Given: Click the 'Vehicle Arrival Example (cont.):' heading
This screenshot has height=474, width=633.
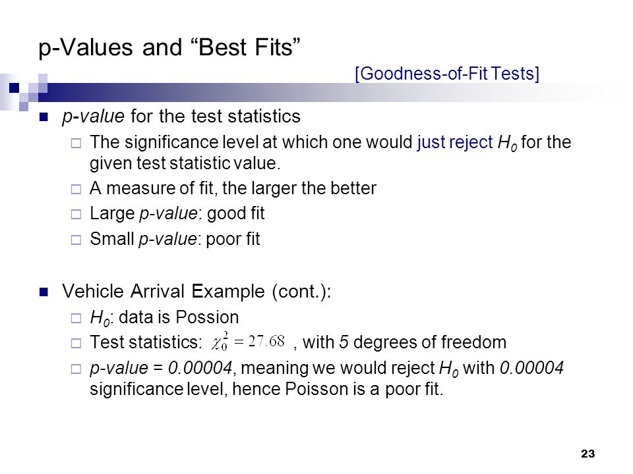Looking at the screenshot, I should pyautogui.click(x=196, y=292).
